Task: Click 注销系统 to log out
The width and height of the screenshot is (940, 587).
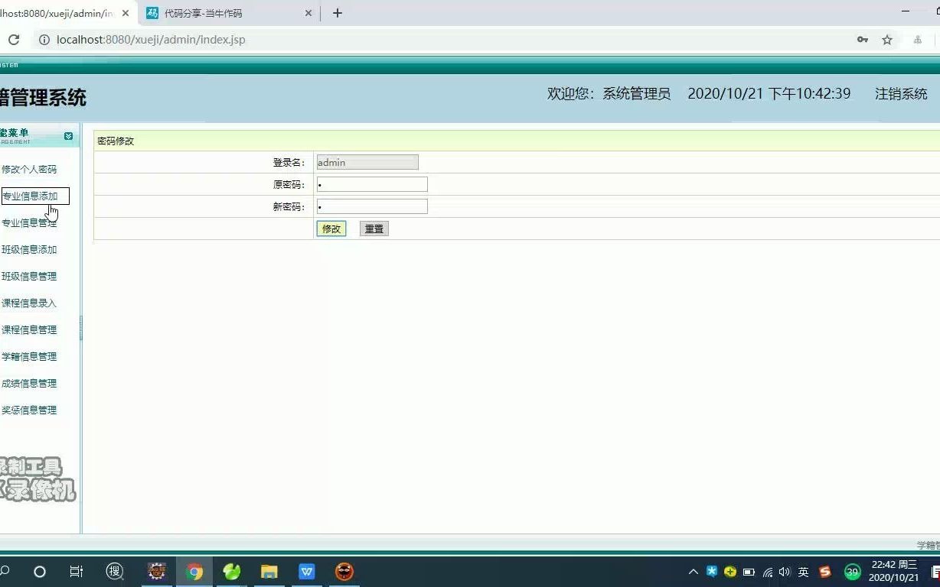Action: pos(900,93)
